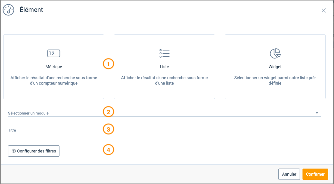Focus the Titre input field
This screenshot has height=184, width=334.
161,130
